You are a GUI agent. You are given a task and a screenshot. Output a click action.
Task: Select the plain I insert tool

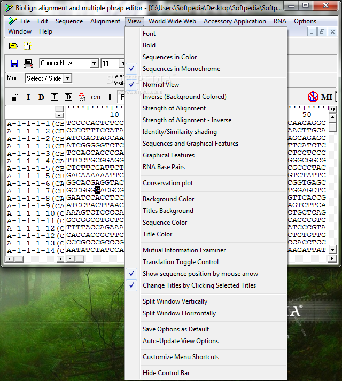point(28,97)
